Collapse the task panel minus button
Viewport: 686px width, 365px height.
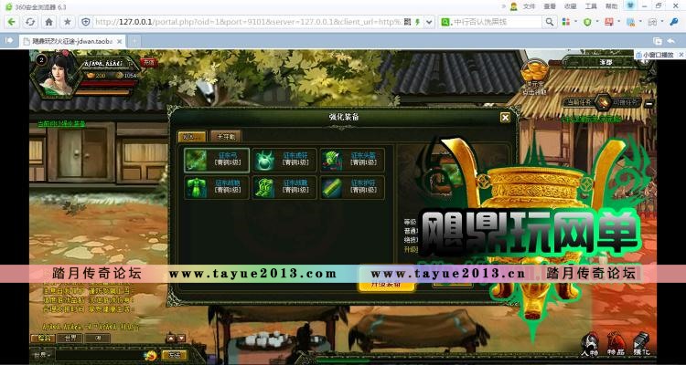click(x=649, y=104)
